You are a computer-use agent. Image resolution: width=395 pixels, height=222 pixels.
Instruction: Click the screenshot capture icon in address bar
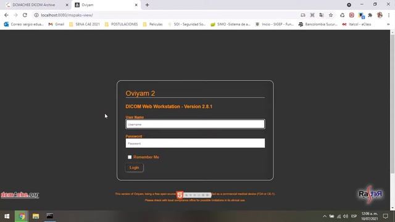click(312, 15)
